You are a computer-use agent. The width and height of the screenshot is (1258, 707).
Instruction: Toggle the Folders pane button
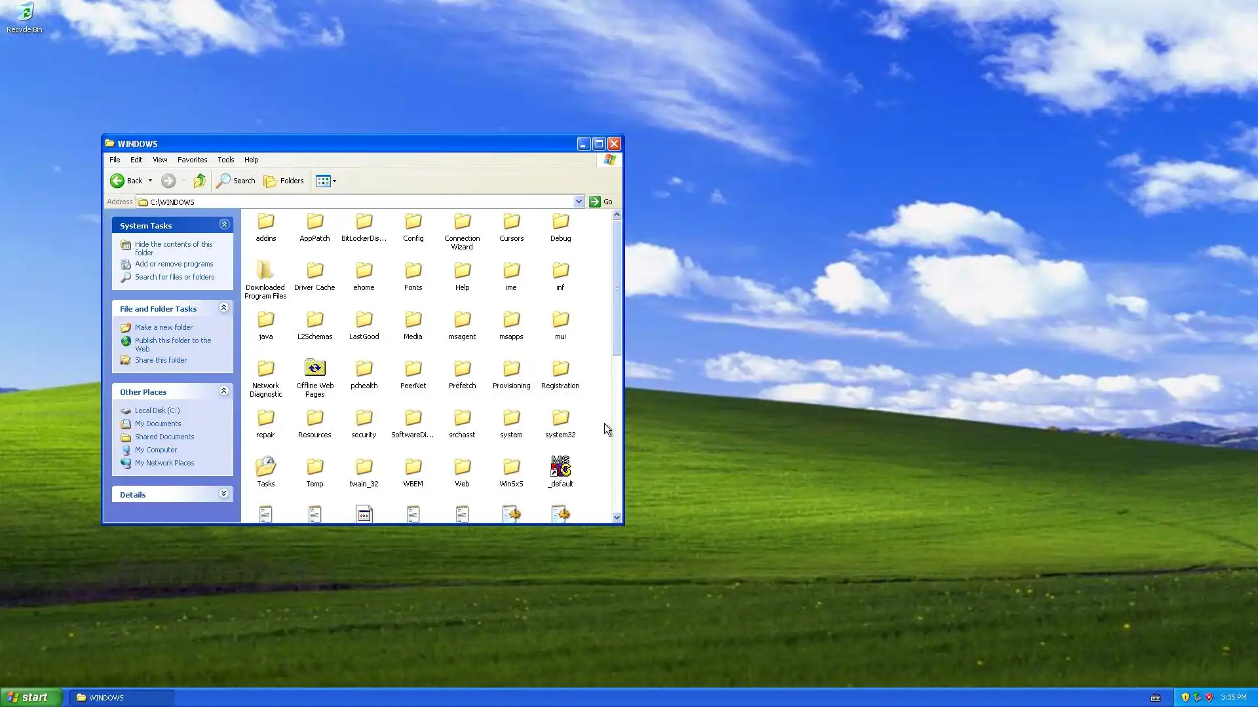(x=284, y=181)
